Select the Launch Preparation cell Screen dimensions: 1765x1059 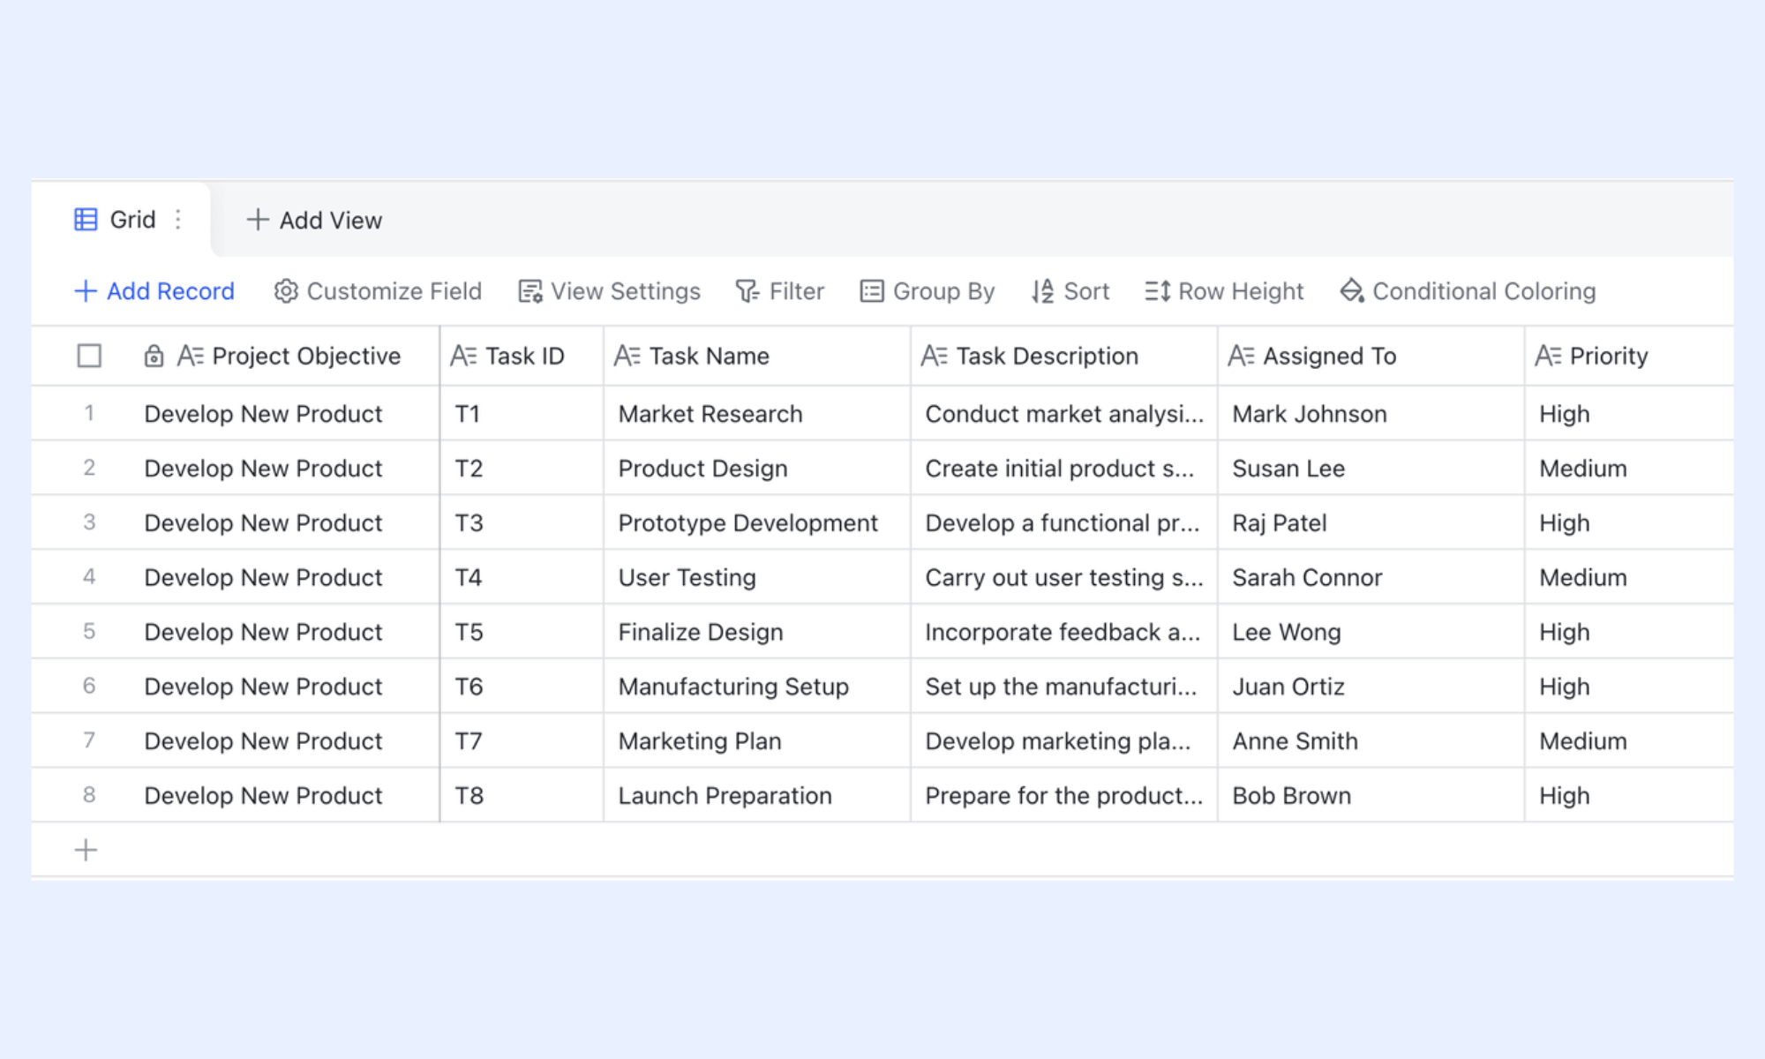click(x=757, y=795)
